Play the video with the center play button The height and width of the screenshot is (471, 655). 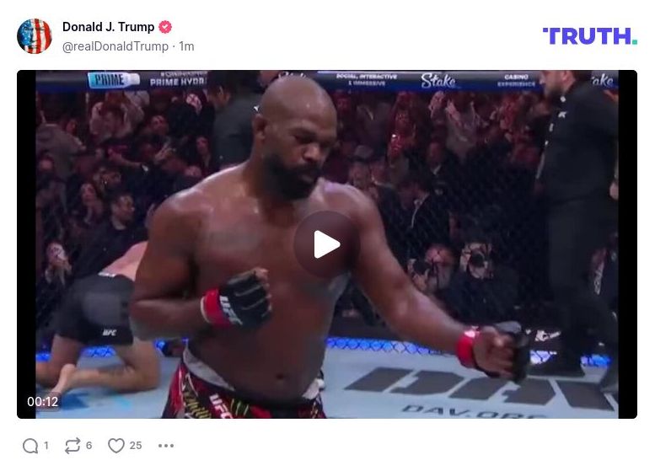coord(327,244)
